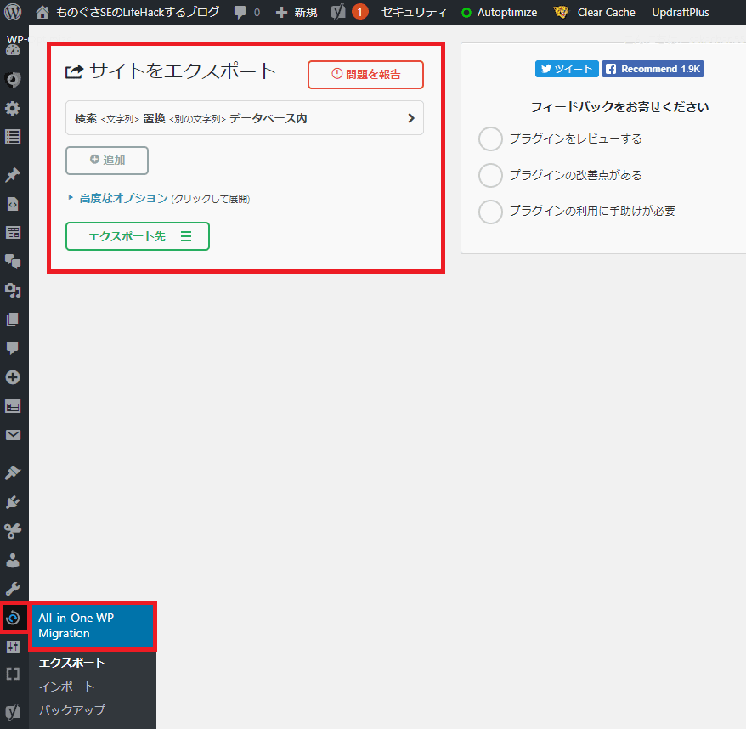This screenshot has width=746, height=729.
Task: Open the インポート submenu item
Action: tap(66, 687)
